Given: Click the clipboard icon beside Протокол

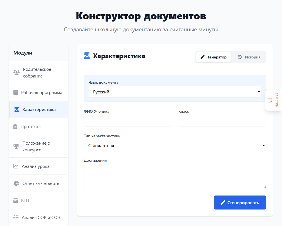Looking at the screenshot, I should [15, 126].
